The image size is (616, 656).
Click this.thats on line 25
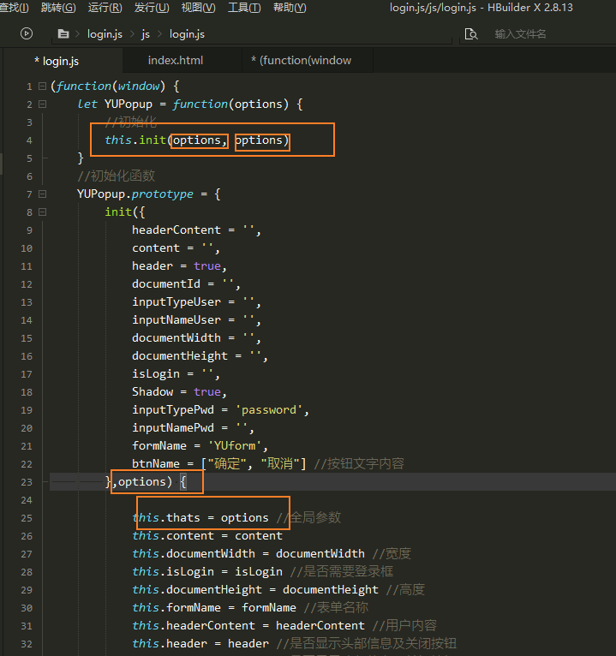click(x=166, y=518)
